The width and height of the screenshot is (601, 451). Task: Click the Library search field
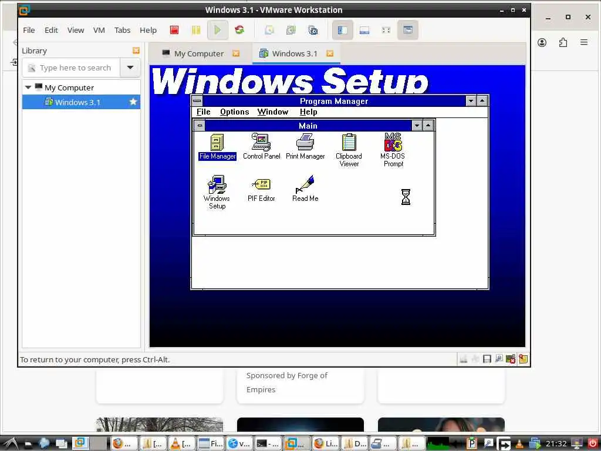coord(71,68)
